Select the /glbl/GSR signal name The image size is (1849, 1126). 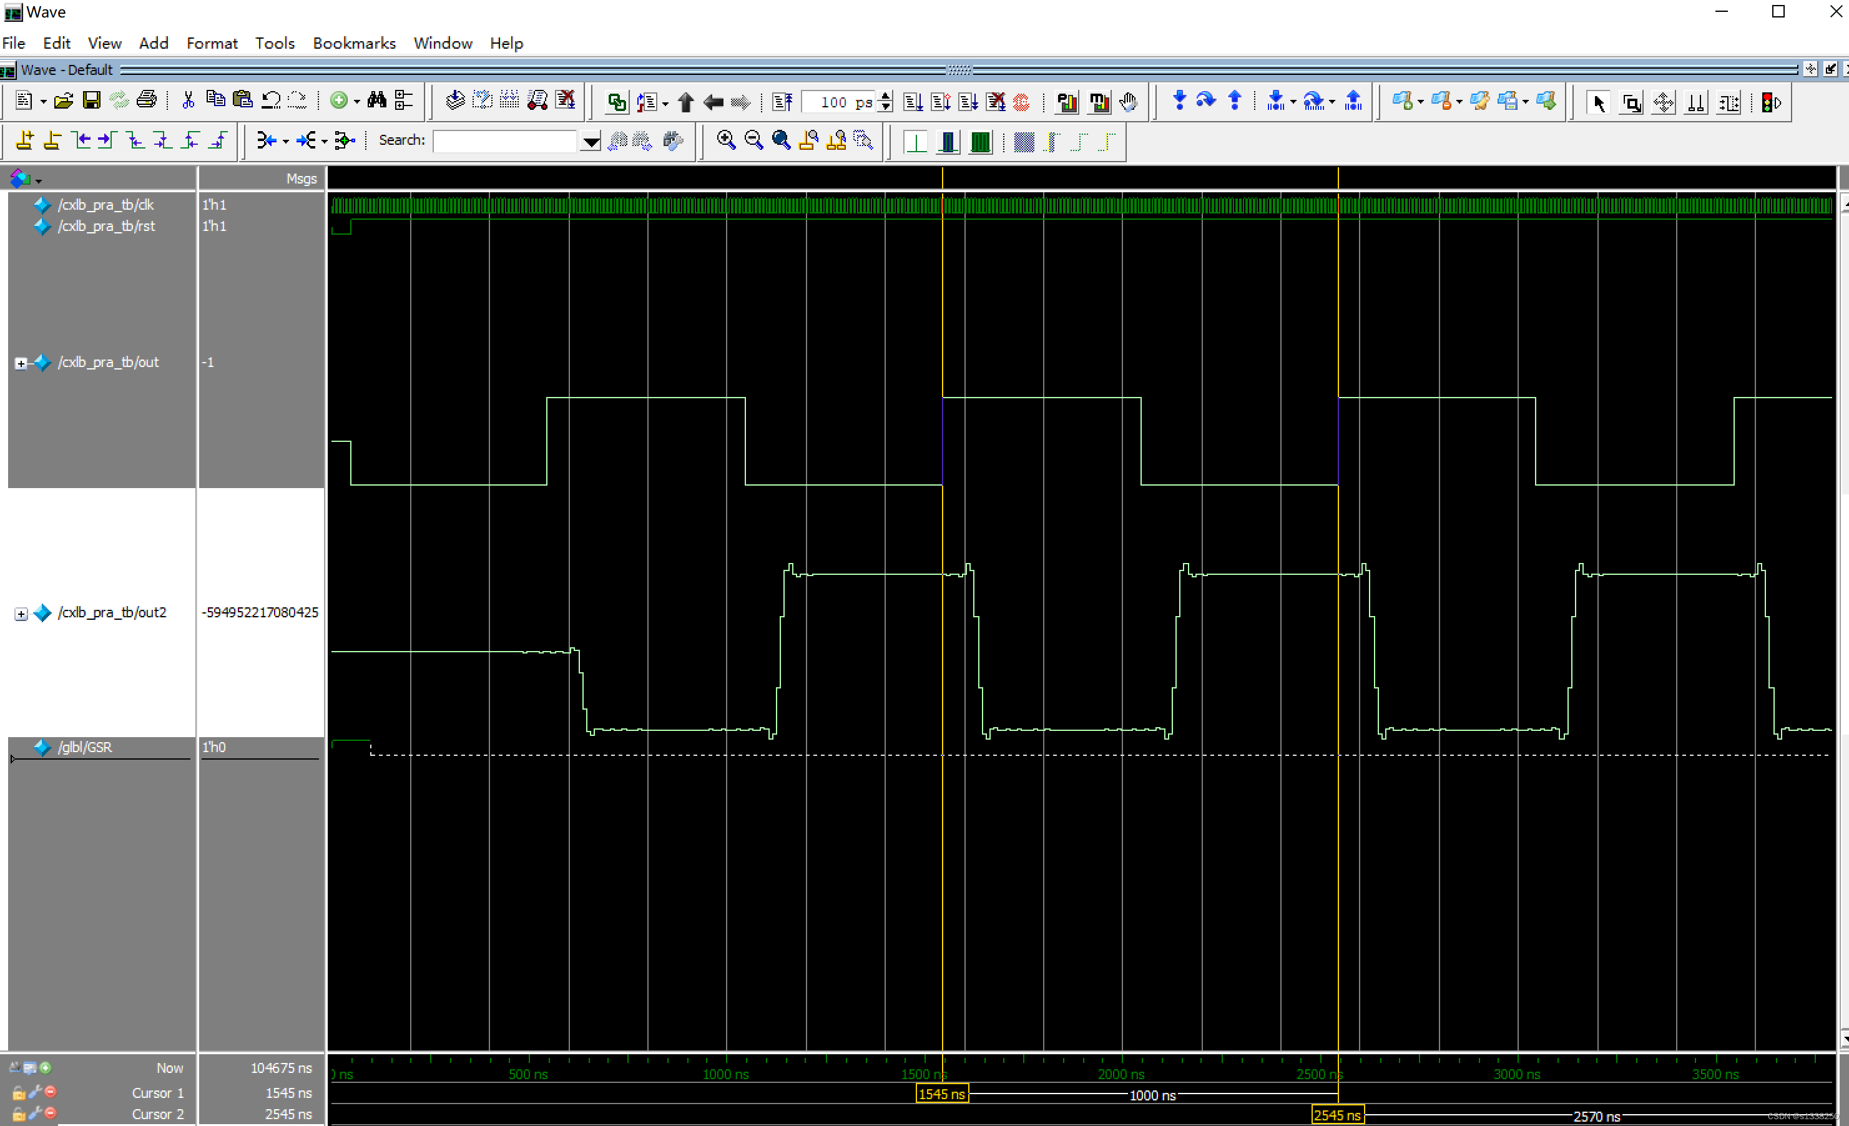pos(85,747)
